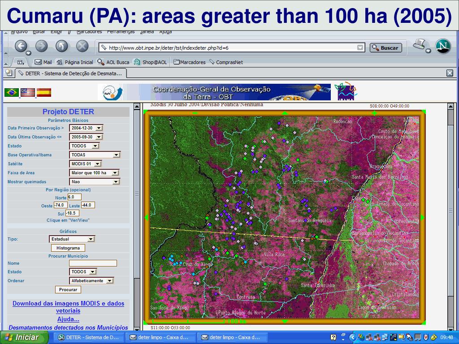Open the Exibir menu
The height and width of the screenshot is (344, 459).
(x=56, y=32)
